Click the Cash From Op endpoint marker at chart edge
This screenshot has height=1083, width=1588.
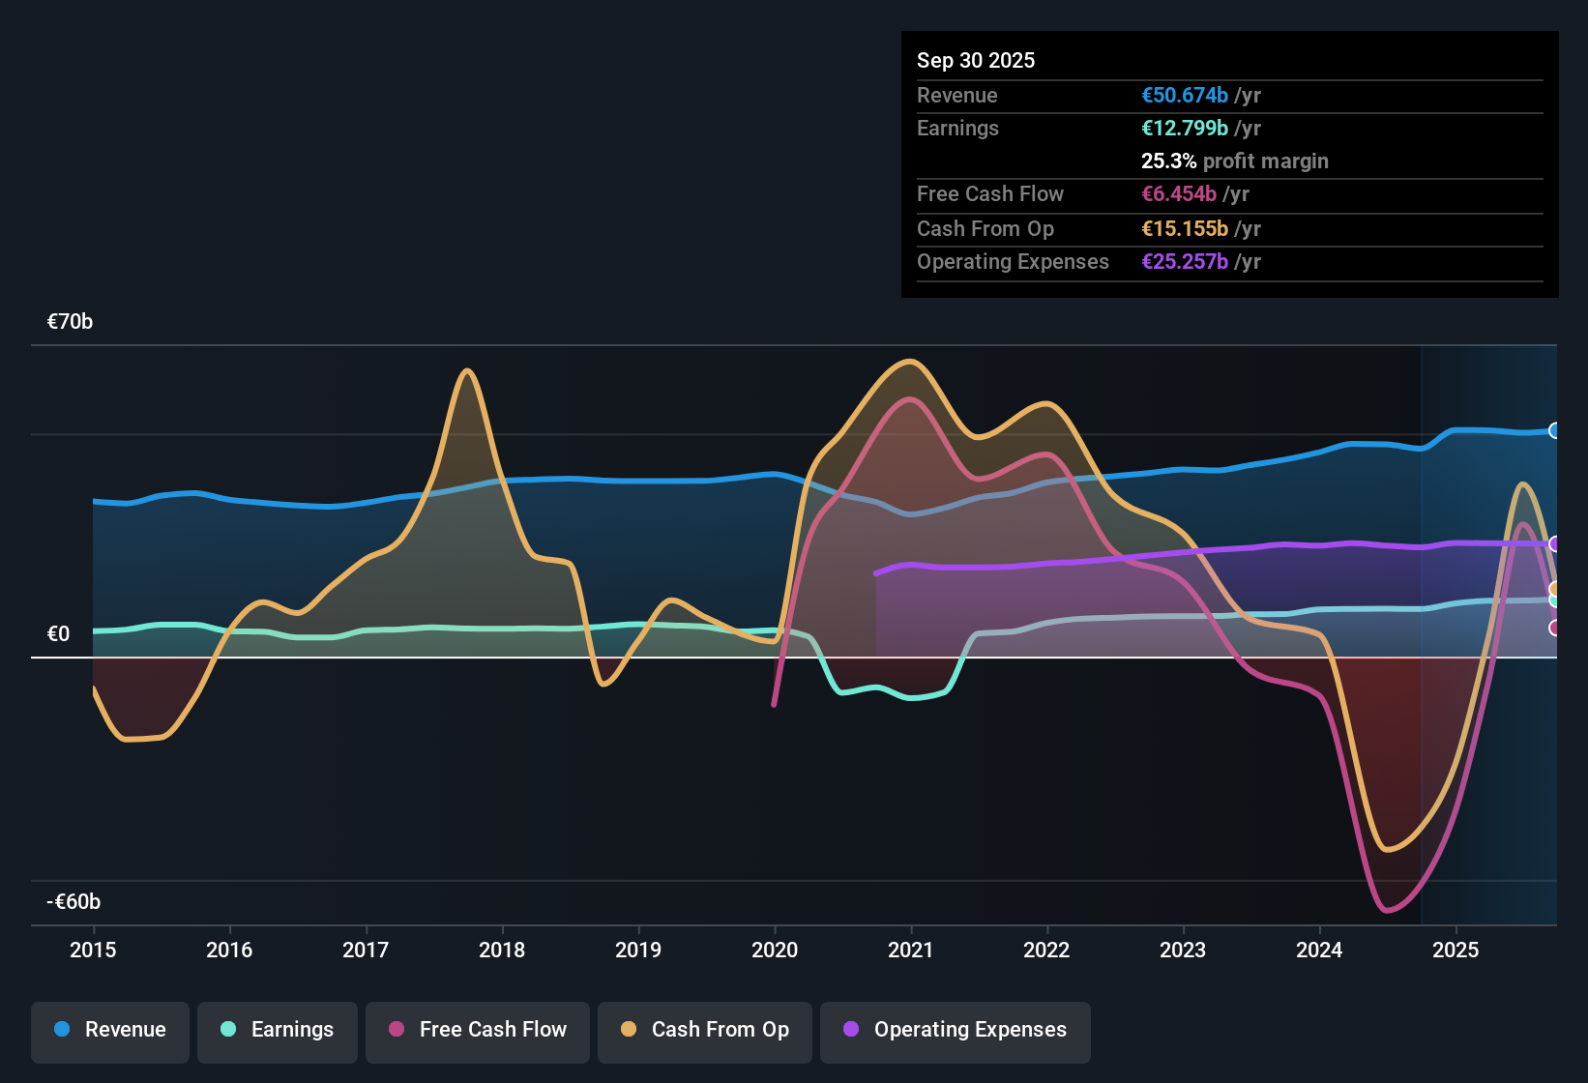pyautogui.click(x=1555, y=588)
